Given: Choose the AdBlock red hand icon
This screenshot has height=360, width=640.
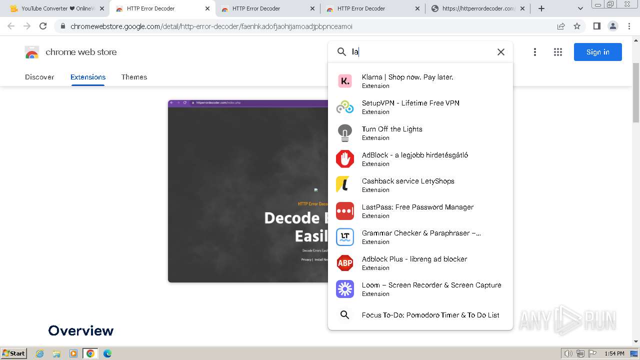Looking at the screenshot, I should click(345, 159).
